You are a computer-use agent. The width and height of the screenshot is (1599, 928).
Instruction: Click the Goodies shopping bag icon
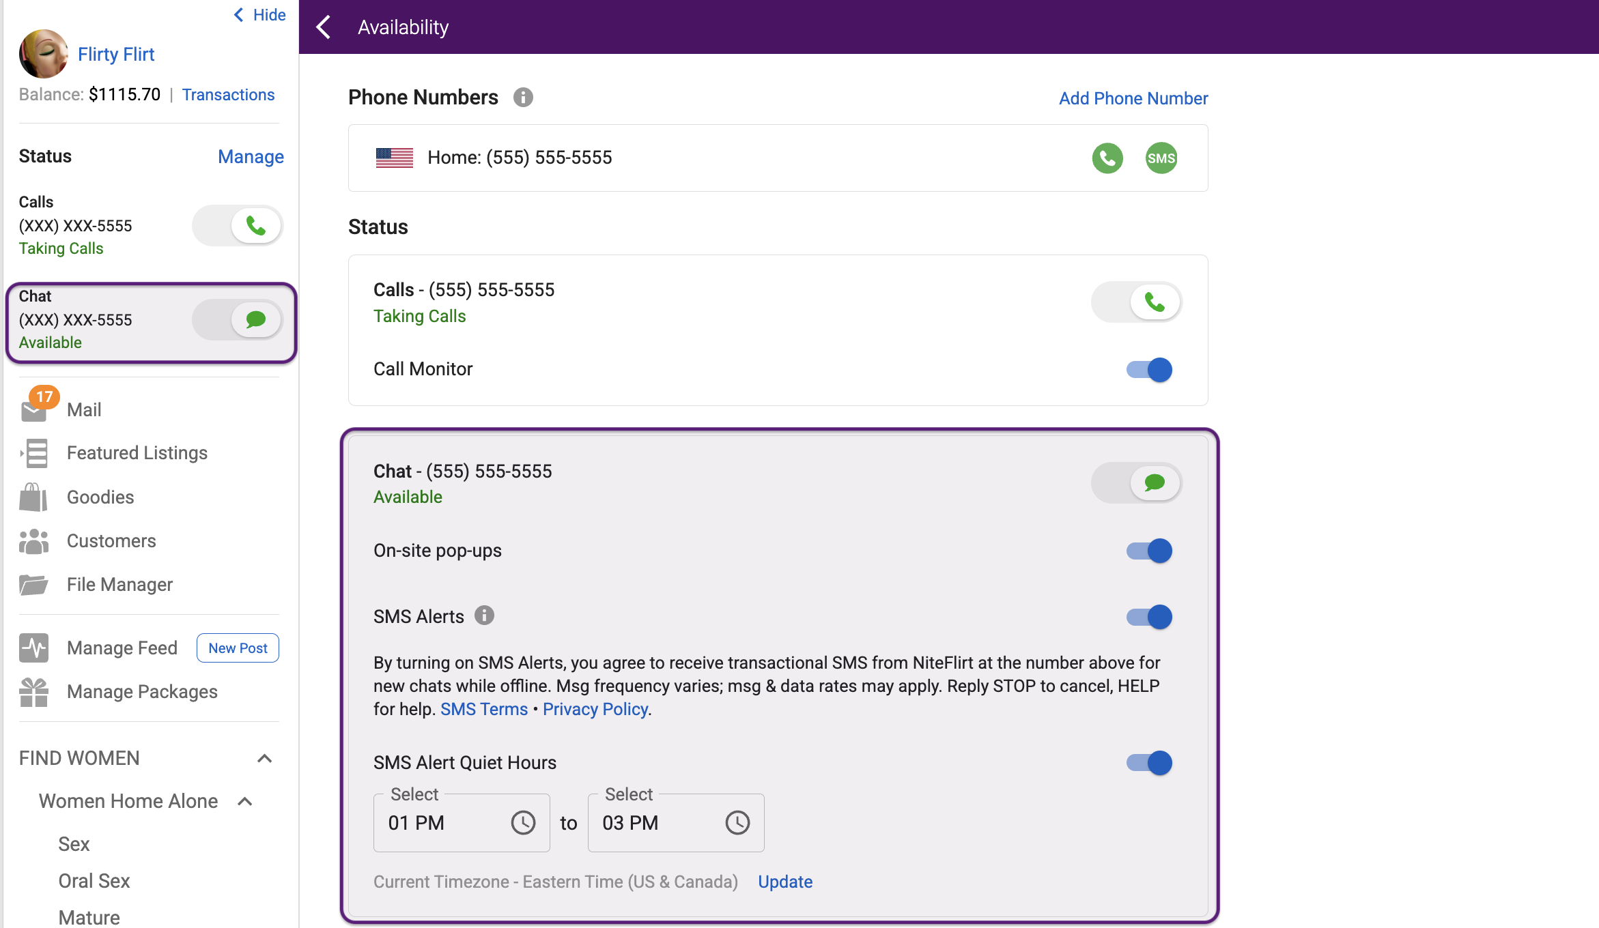click(x=33, y=497)
